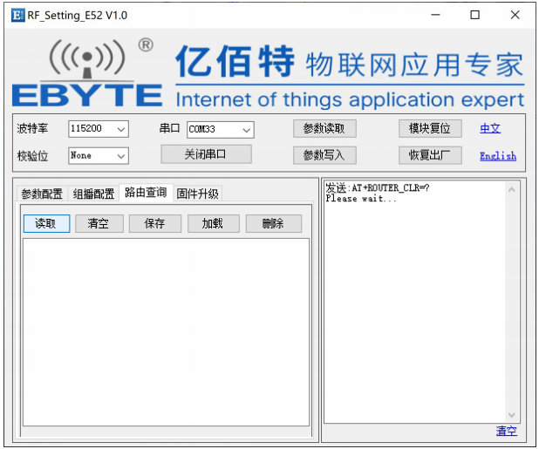Click the 删除 button

pos(273,223)
